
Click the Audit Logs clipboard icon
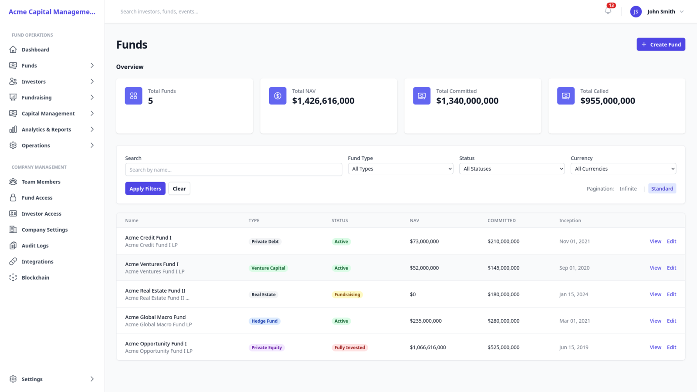point(13,246)
